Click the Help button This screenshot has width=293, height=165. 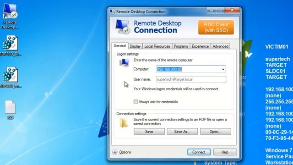pos(225,152)
